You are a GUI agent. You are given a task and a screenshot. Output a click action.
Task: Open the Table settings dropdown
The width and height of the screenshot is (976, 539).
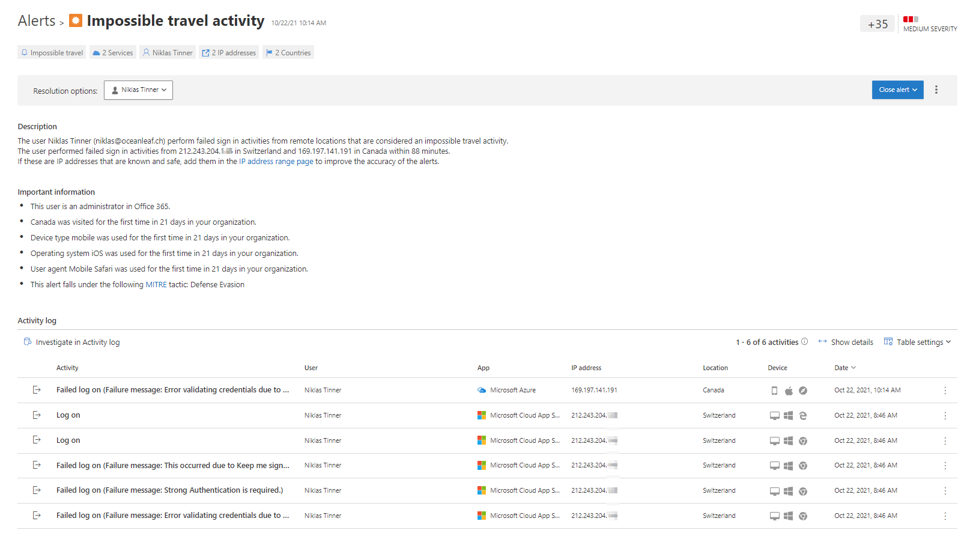[918, 343]
